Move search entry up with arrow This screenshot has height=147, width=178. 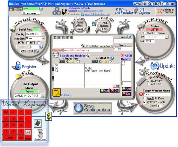53,69
